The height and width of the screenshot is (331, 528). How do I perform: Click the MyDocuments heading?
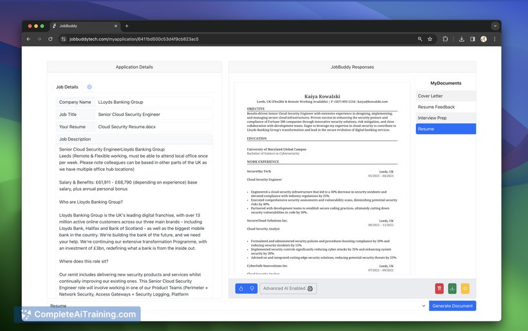[x=446, y=83]
